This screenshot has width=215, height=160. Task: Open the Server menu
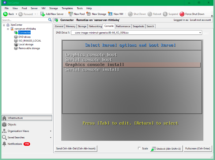coord(34,8)
